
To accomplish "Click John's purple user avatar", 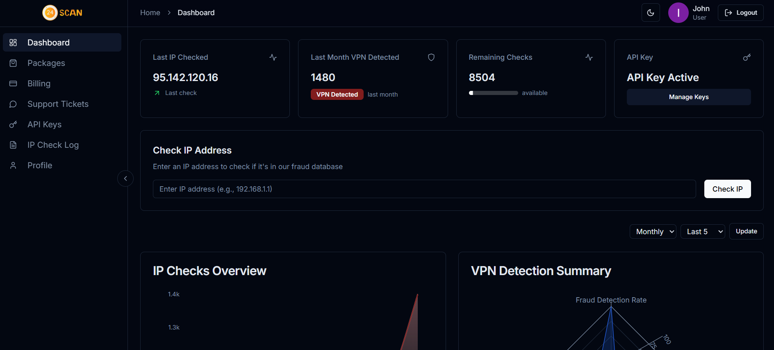I will coord(678,13).
